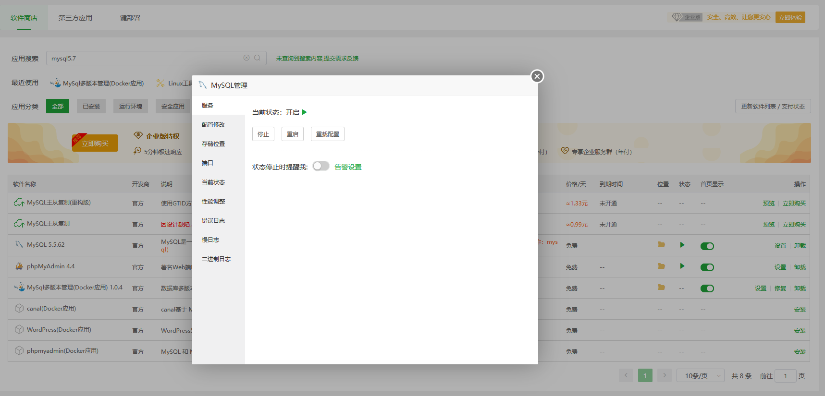This screenshot has height=396, width=825.
Task: Switch to 第三方应用 tab
Action: tap(75, 18)
